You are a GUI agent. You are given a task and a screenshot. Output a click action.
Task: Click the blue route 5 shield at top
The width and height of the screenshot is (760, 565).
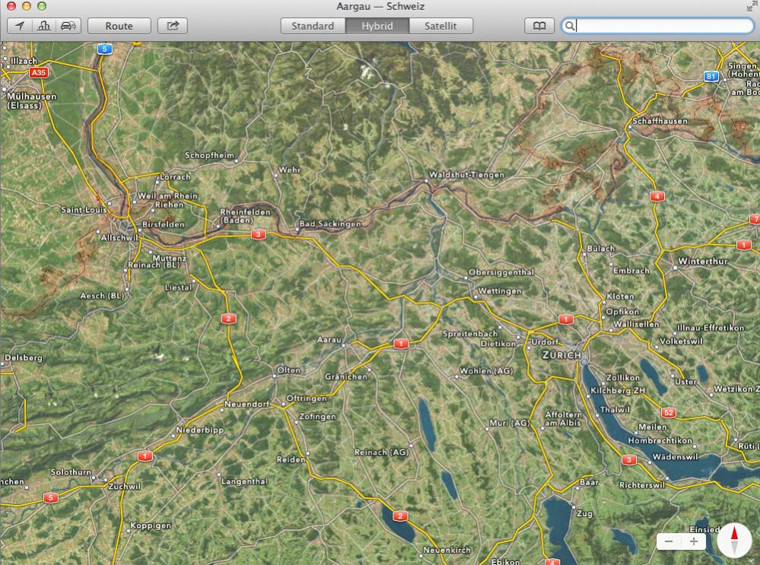point(105,49)
